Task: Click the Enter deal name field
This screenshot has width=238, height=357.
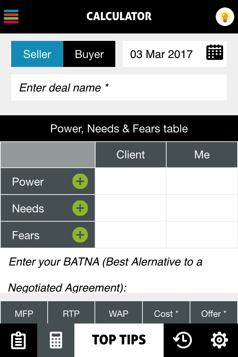Action: tap(119, 87)
